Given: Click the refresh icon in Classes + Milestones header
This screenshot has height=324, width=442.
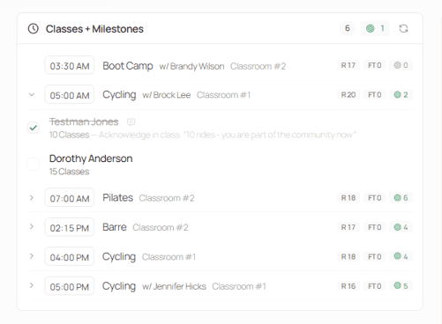Looking at the screenshot, I should click(x=403, y=28).
